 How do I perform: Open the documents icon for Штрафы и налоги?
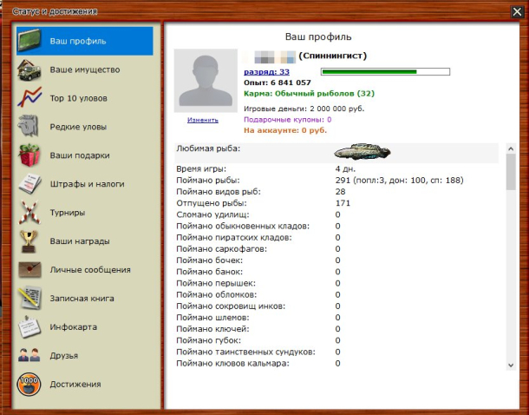[x=30, y=184]
